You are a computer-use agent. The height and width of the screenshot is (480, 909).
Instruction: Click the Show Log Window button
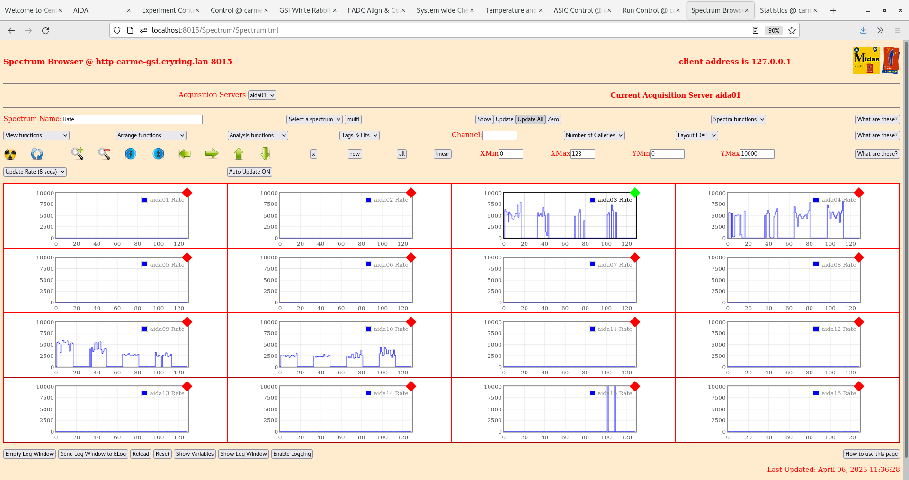click(x=243, y=454)
